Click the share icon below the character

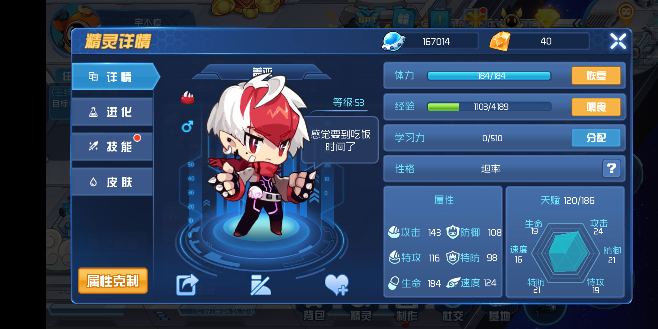187,285
